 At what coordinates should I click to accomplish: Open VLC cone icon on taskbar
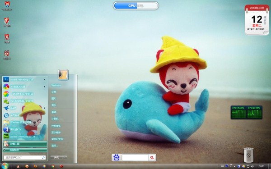[18, 166]
